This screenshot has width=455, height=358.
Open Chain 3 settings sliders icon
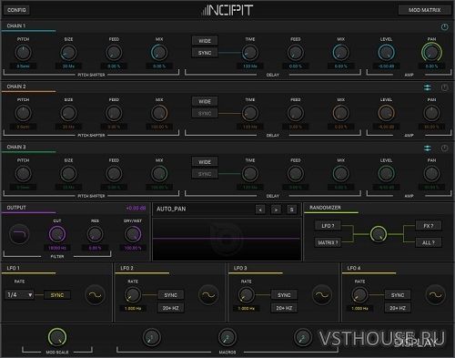427,148
